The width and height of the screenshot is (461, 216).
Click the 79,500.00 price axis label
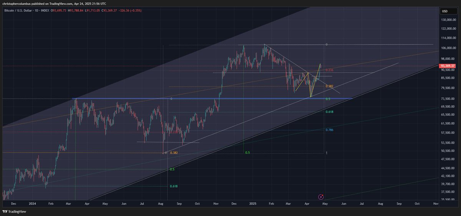pos(449,88)
